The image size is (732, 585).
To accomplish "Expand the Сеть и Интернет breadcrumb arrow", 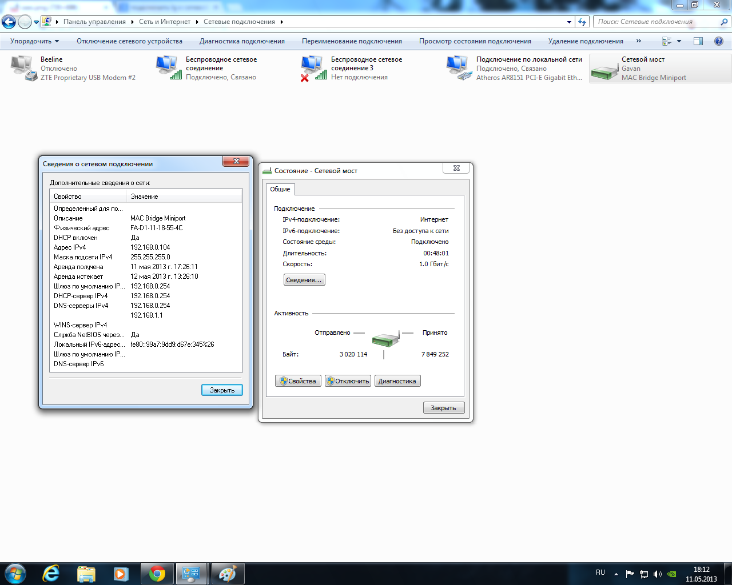I will coord(197,22).
